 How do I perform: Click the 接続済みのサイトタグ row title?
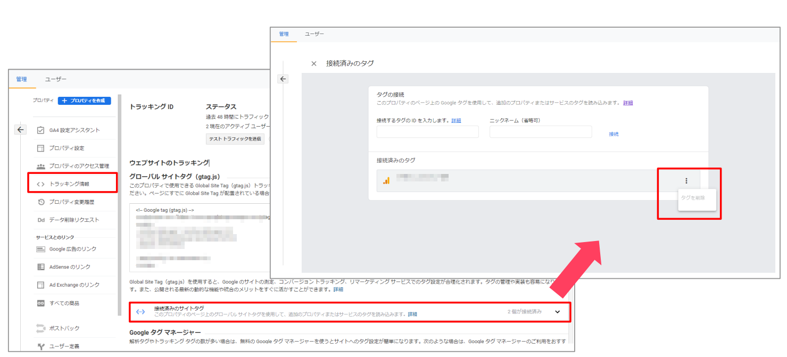click(179, 308)
